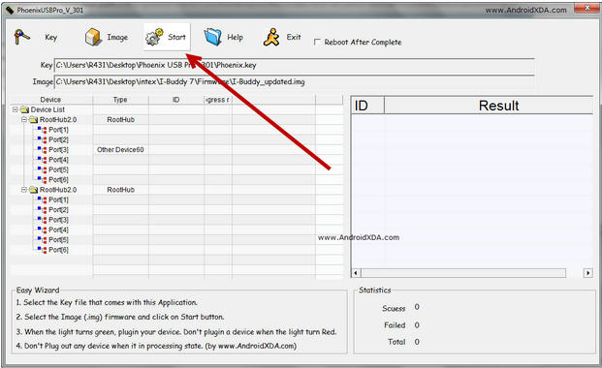
Task: Click the Exit running man icon
Action: tap(271, 37)
